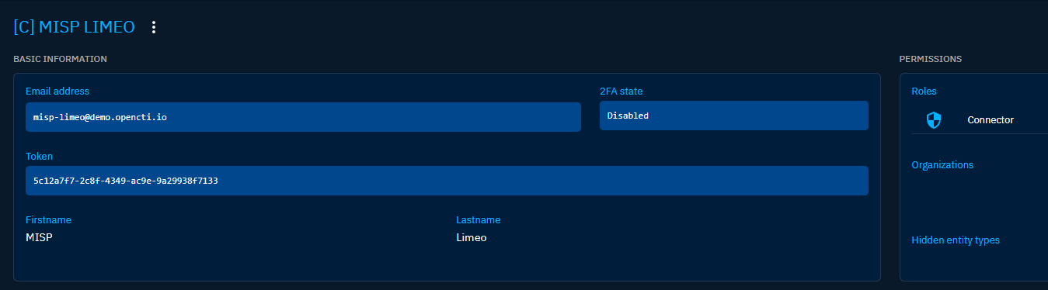Select the token value field
The height and width of the screenshot is (290, 1048).
(447, 181)
